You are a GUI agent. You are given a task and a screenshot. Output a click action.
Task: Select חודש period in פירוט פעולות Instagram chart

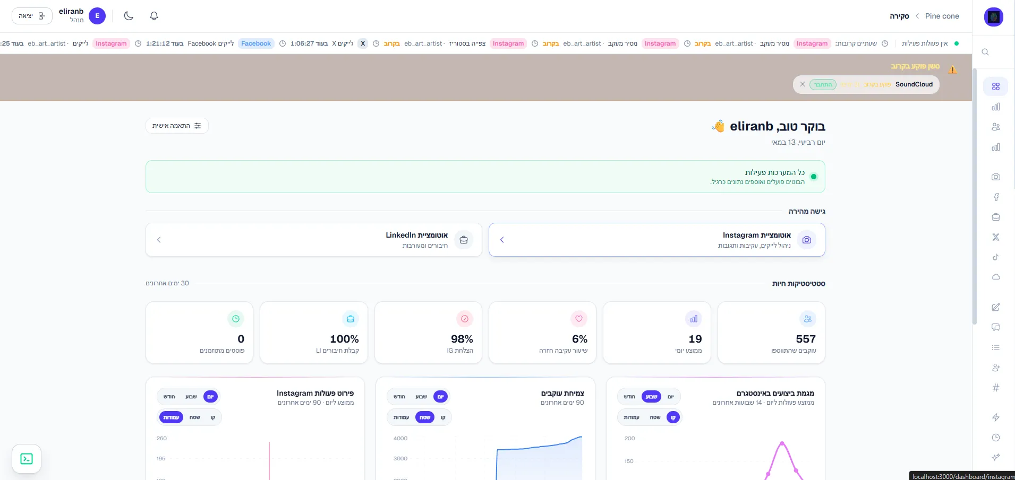[169, 397]
